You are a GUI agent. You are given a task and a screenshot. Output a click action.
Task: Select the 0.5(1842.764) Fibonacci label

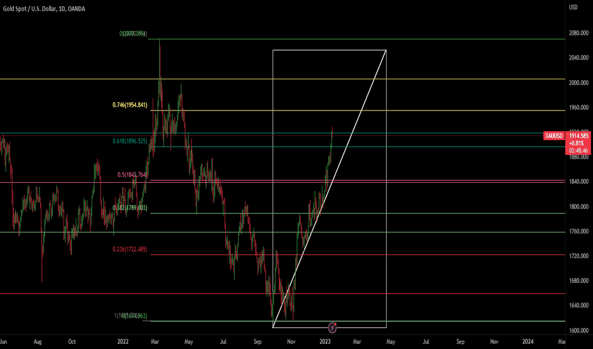pyautogui.click(x=132, y=174)
